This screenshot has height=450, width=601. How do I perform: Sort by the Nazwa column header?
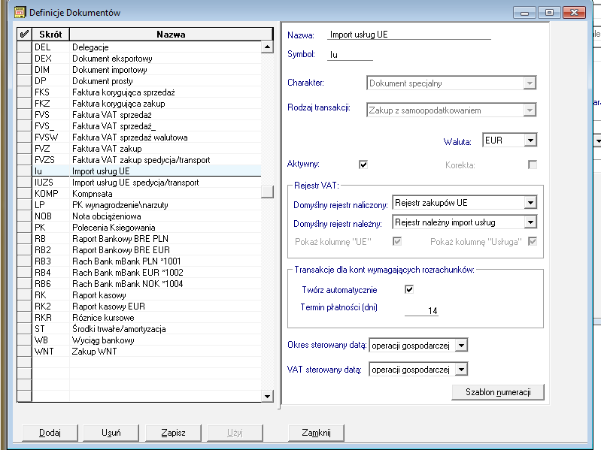click(x=171, y=34)
